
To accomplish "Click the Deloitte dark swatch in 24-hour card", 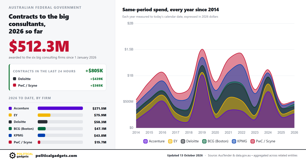I will (x=15, y=79).
